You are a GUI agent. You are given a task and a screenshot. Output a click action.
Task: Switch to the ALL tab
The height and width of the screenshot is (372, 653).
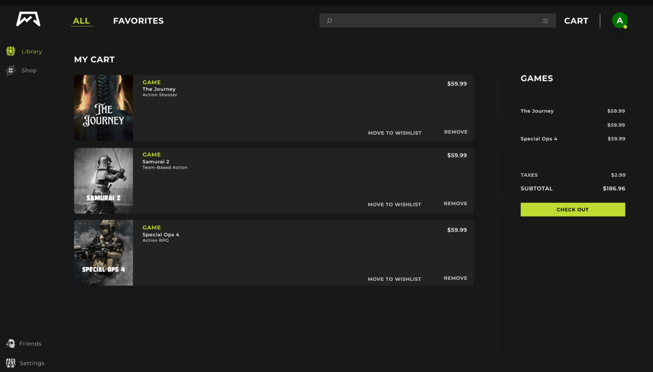pyautogui.click(x=81, y=21)
